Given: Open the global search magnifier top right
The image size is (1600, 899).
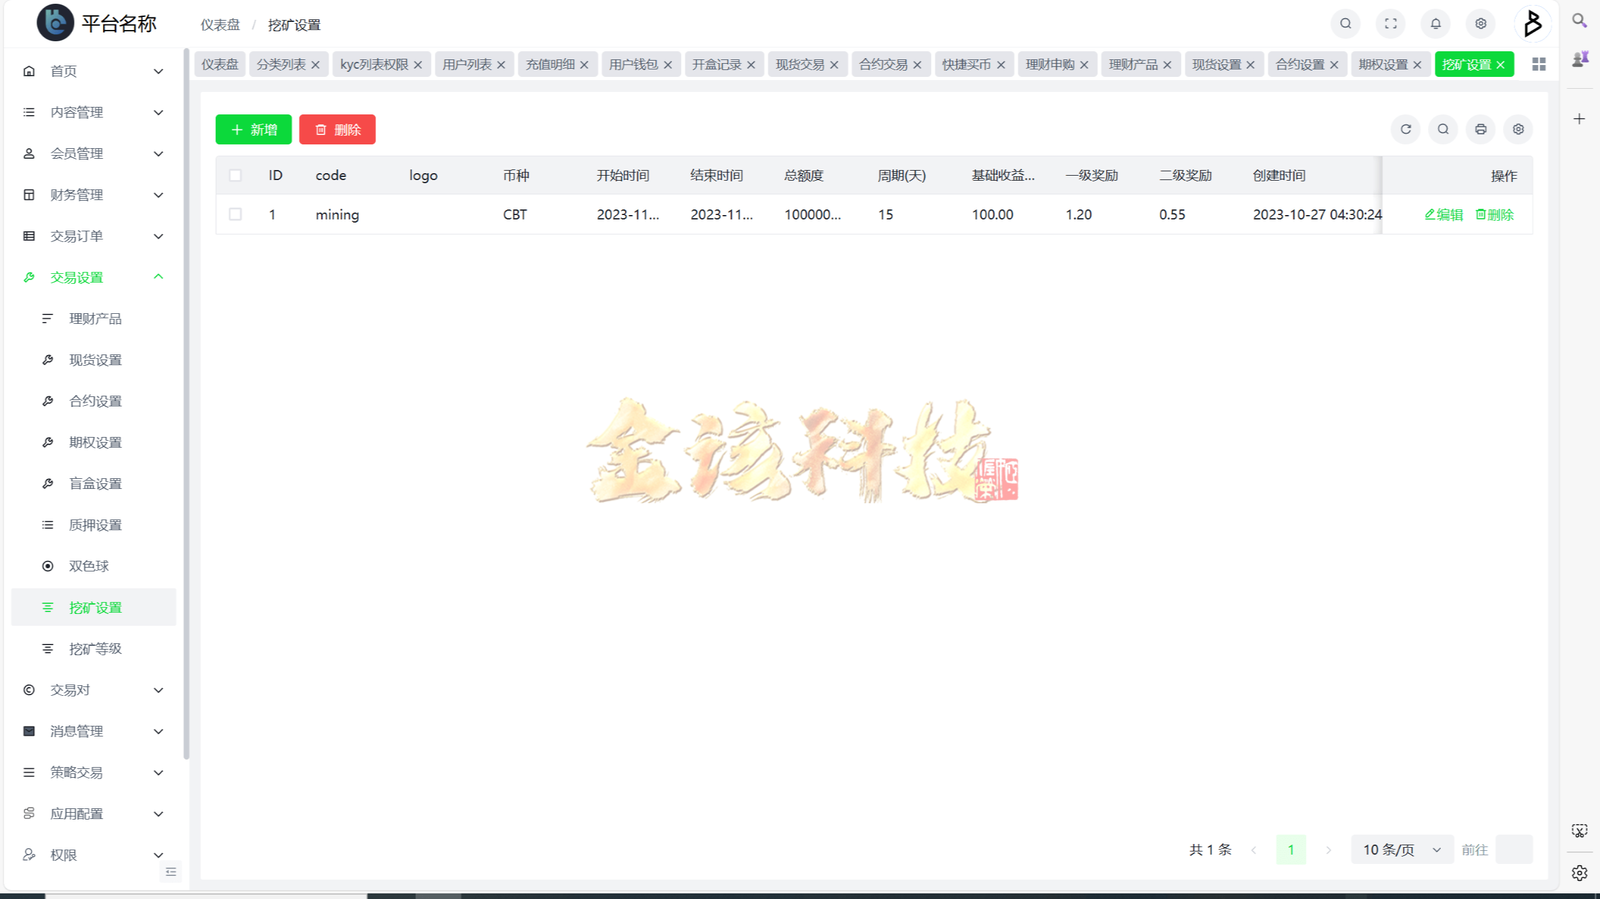Looking at the screenshot, I should click(1346, 24).
